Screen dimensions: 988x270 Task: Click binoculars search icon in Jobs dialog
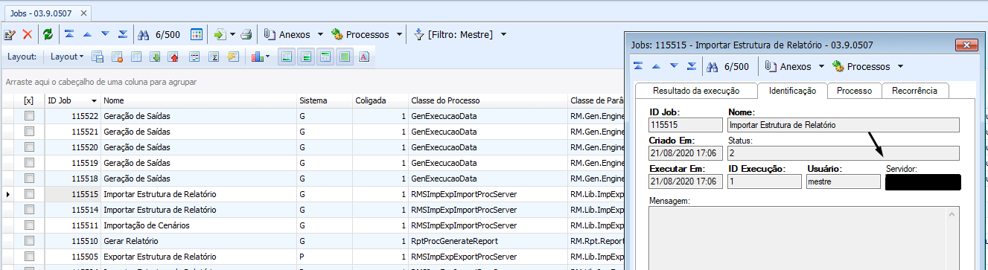tap(713, 66)
